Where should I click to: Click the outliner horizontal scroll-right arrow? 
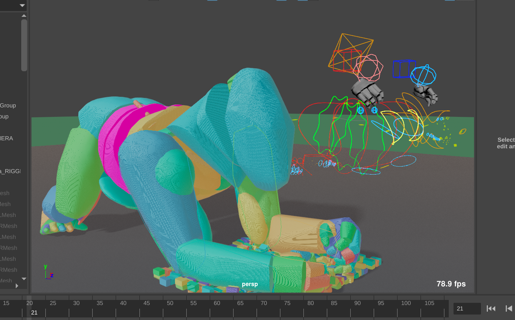tap(17, 286)
